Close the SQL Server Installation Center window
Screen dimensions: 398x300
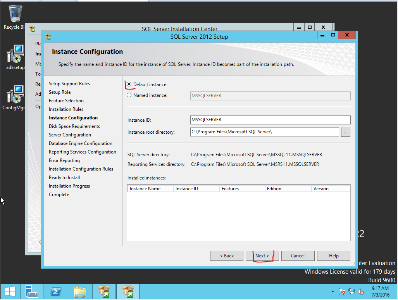[323, 28]
